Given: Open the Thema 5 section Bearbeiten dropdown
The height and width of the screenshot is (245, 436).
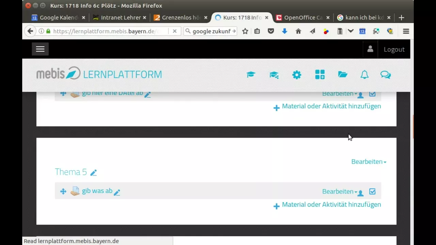Looking at the screenshot, I should click(x=369, y=162).
